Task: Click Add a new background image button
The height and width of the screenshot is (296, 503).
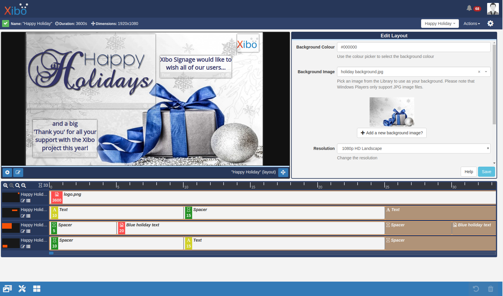Action: [391, 133]
